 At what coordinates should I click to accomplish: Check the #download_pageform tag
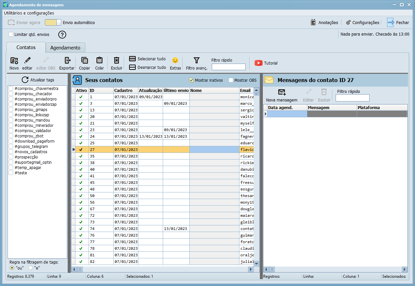click(x=11, y=141)
